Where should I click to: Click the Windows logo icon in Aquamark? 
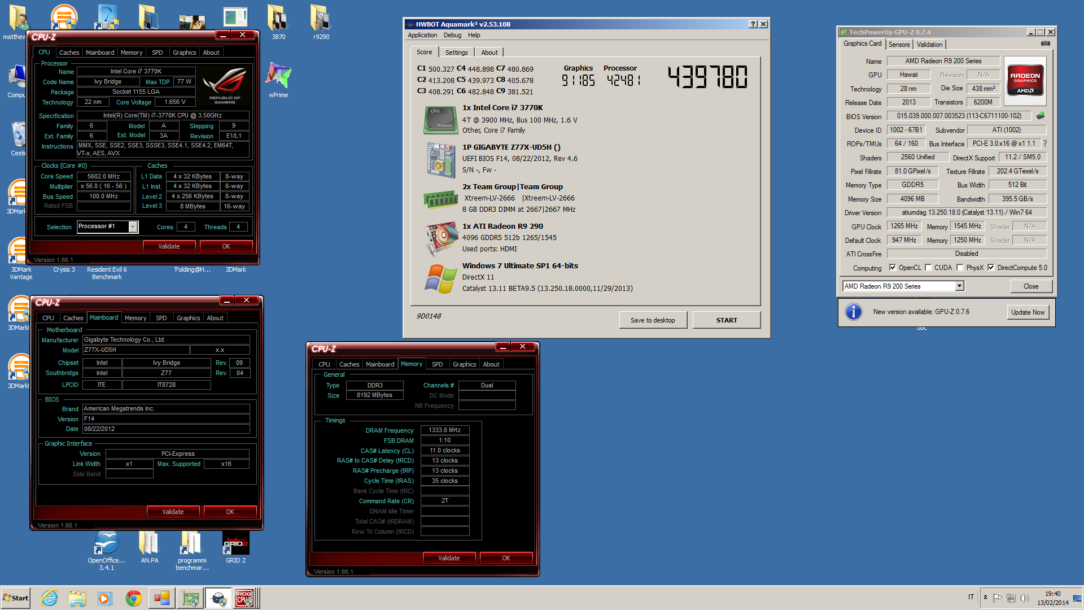(440, 278)
